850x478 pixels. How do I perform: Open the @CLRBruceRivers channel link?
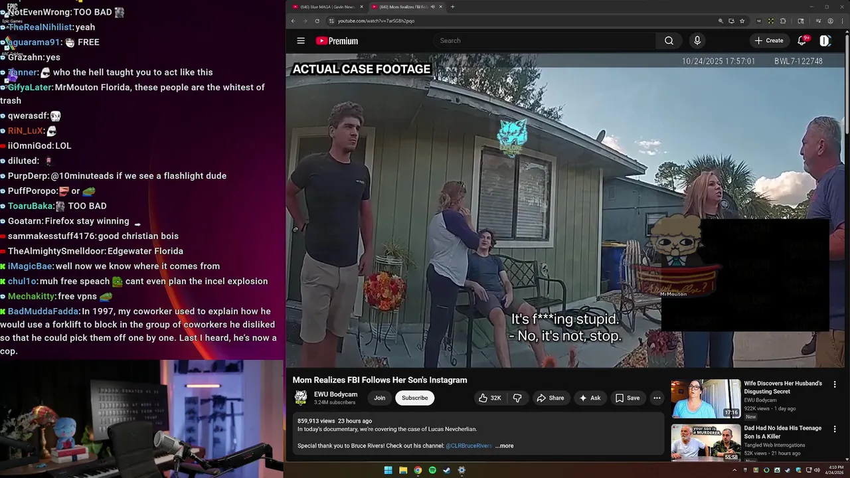469,445
